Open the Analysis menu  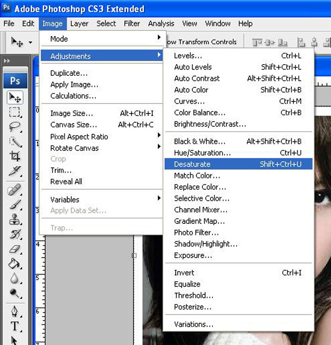coord(161,23)
